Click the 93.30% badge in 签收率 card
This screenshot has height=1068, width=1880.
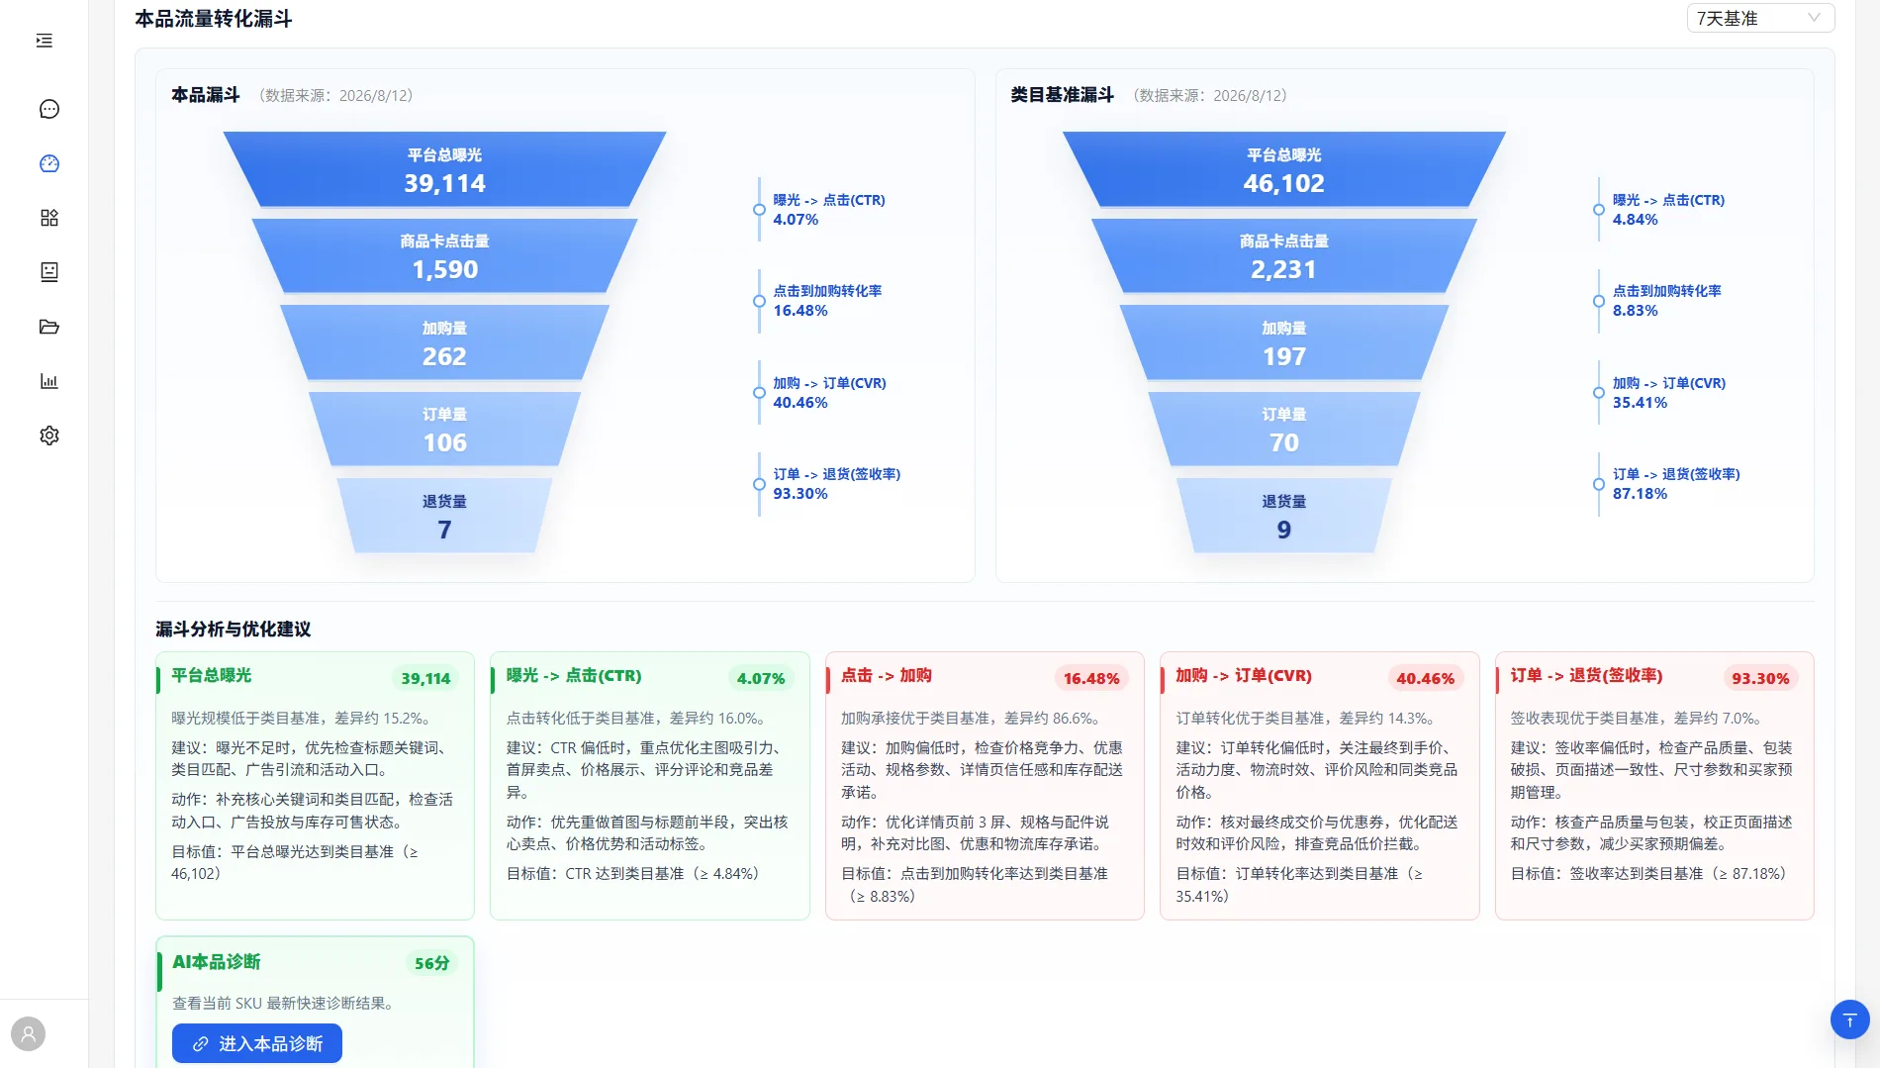pos(1760,678)
